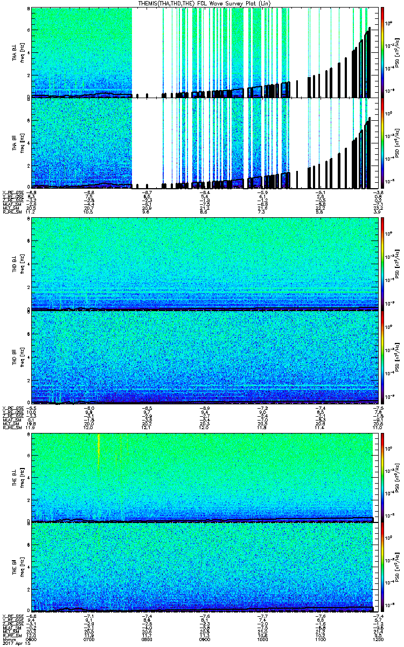
Task: Click the '1000' time tick label
Action: tap(261, 639)
